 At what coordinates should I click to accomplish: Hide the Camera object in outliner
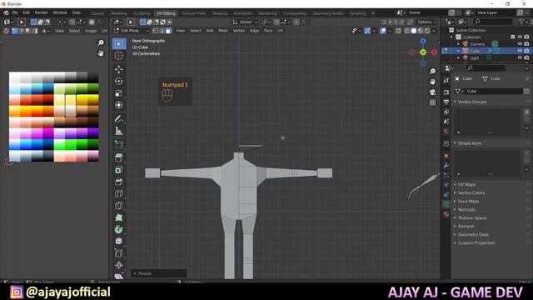click(520, 44)
